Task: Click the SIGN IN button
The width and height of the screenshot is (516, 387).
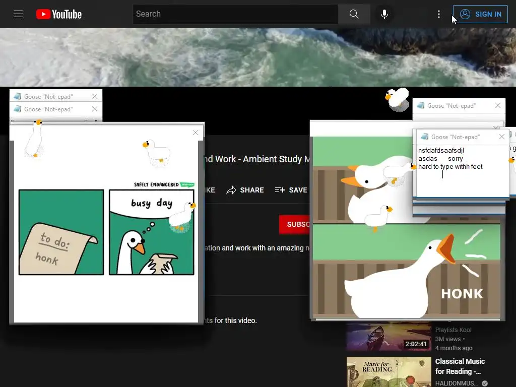Action: coord(480,14)
